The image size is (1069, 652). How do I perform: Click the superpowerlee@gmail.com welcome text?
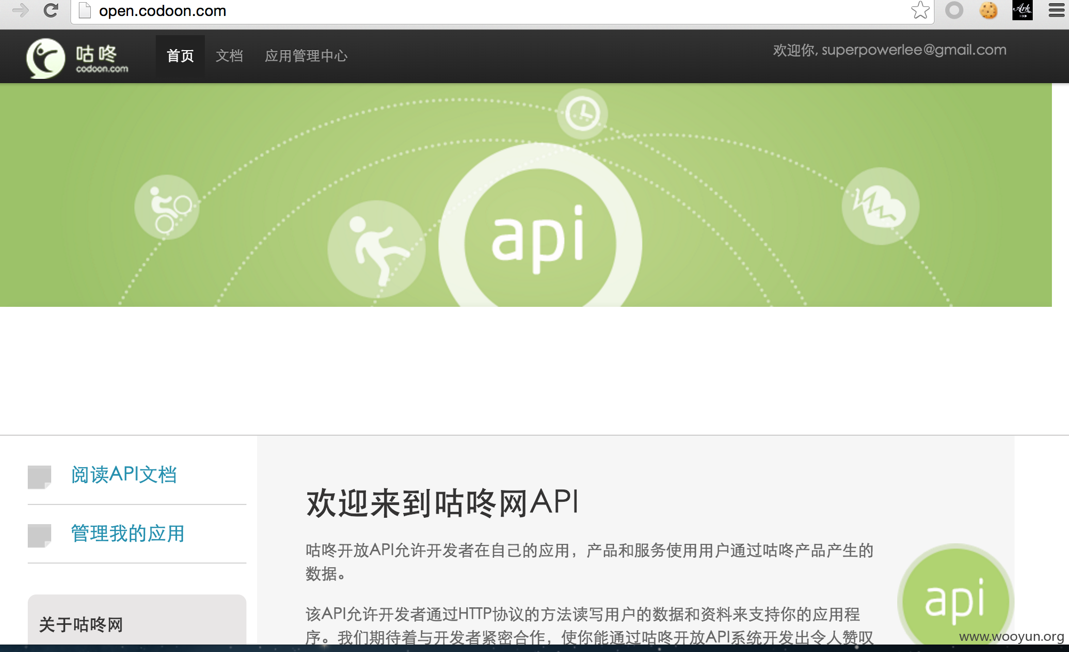click(x=890, y=50)
